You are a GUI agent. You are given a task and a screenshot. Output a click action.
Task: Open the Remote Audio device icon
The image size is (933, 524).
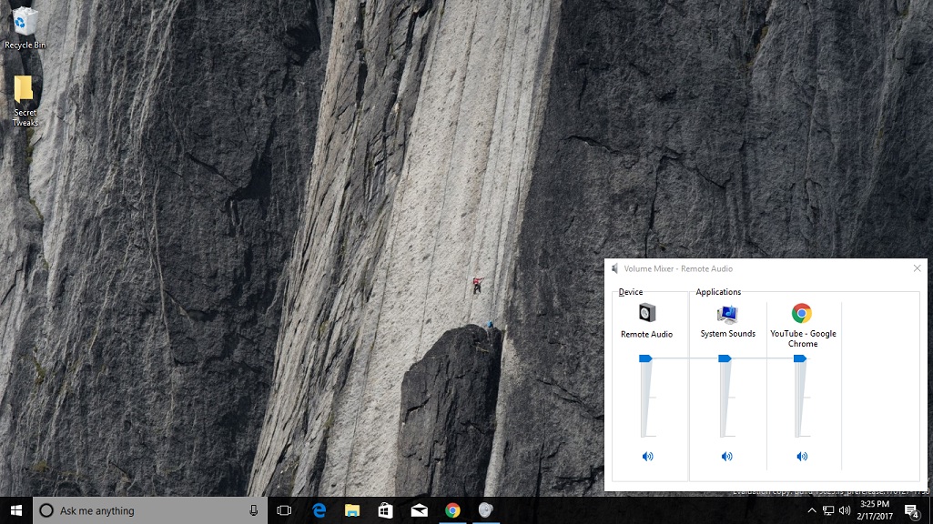tap(647, 314)
